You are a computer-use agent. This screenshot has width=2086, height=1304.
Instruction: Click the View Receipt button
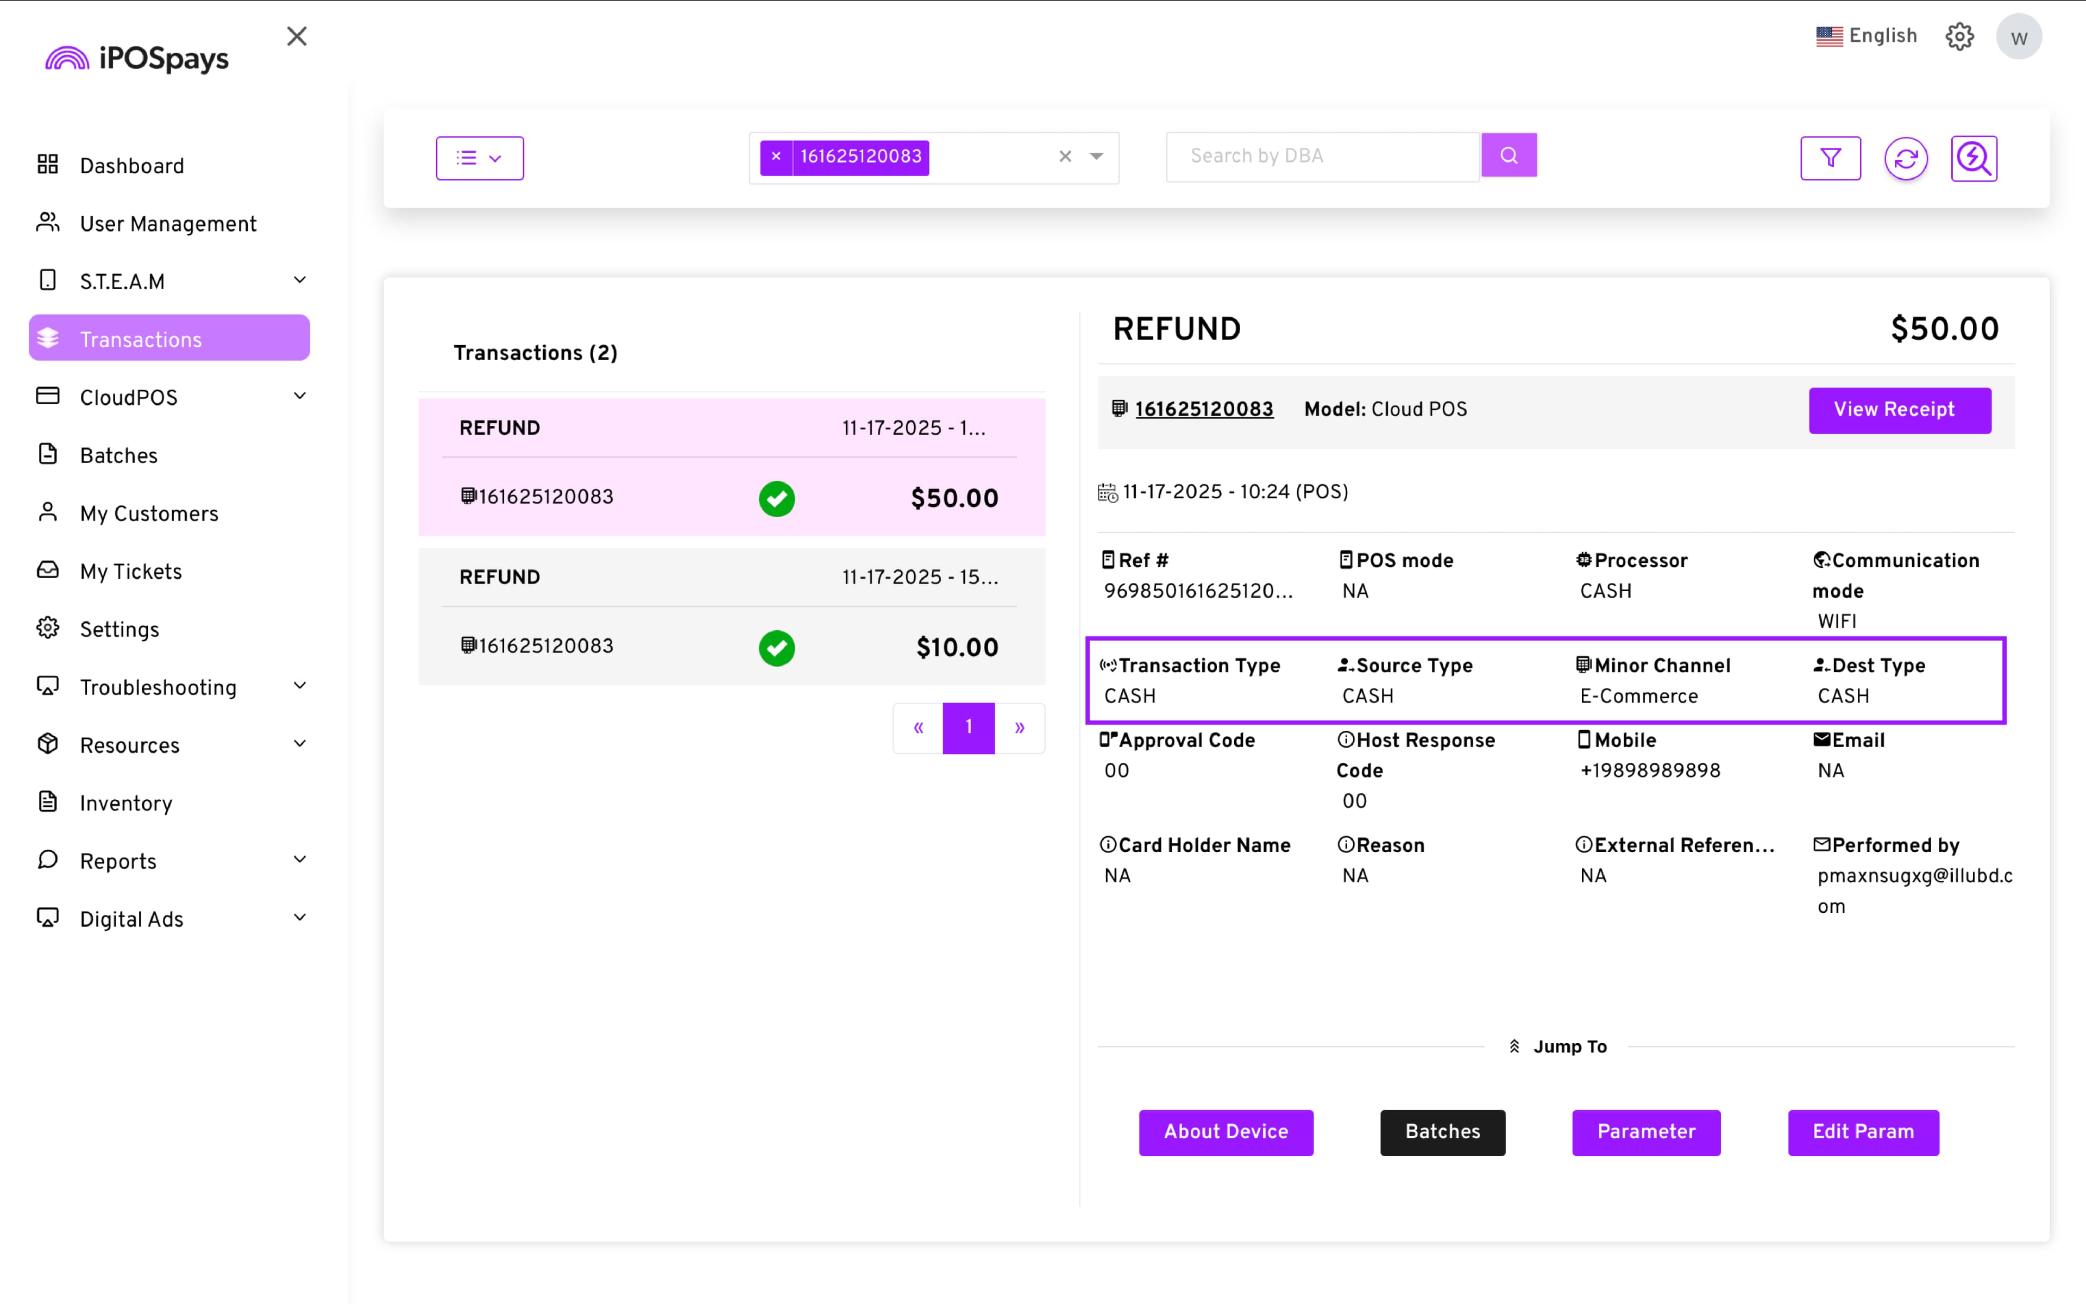1899,410
